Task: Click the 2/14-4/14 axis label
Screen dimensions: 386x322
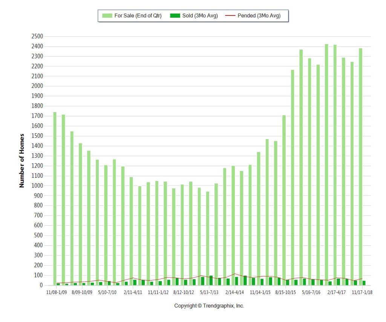Action: tap(234, 293)
